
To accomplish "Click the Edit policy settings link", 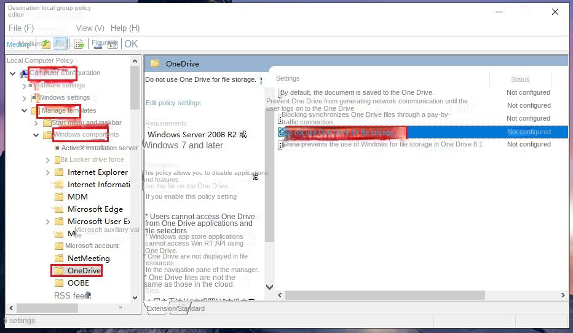I will [x=173, y=103].
